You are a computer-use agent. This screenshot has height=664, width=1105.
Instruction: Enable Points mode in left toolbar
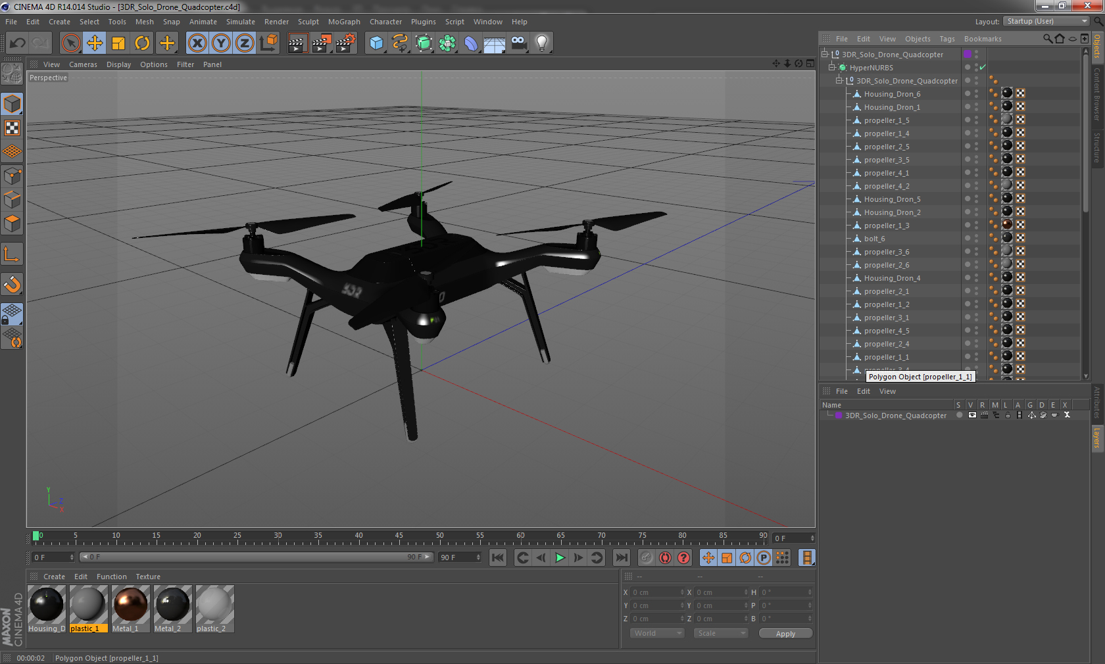point(12,176)
